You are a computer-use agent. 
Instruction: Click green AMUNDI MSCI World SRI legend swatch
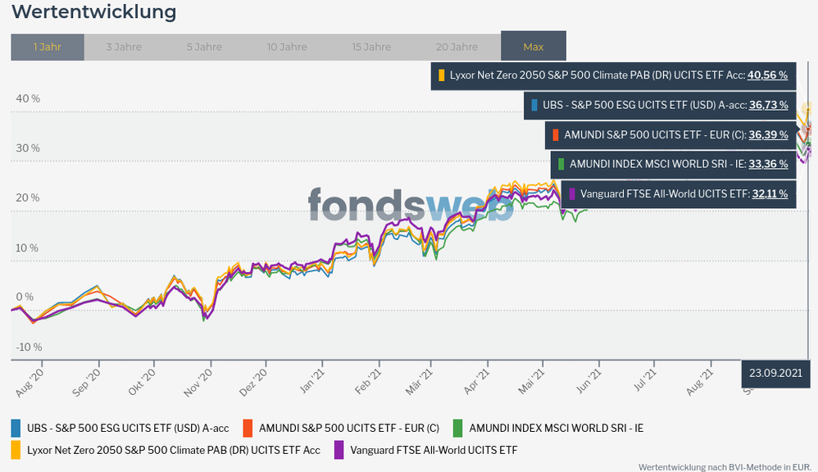[457, 428]
